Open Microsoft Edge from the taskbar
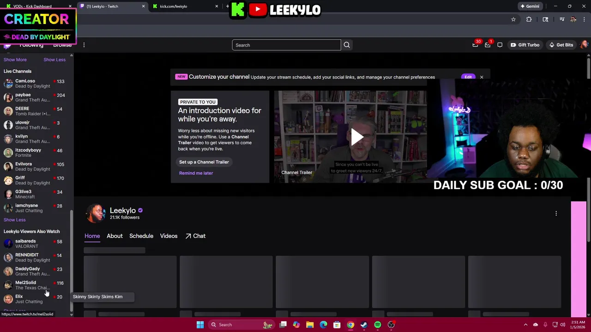591x332 pixels. pos(323,325)
